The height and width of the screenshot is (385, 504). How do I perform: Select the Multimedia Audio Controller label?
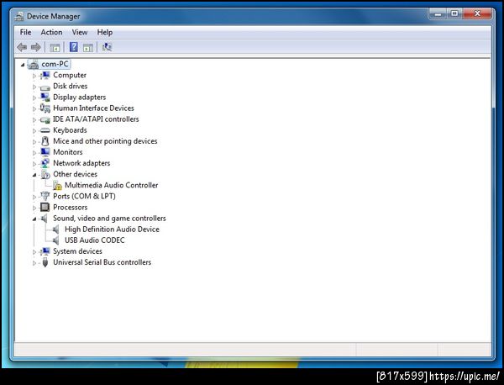pyautogui.click(x=111, y=185)
